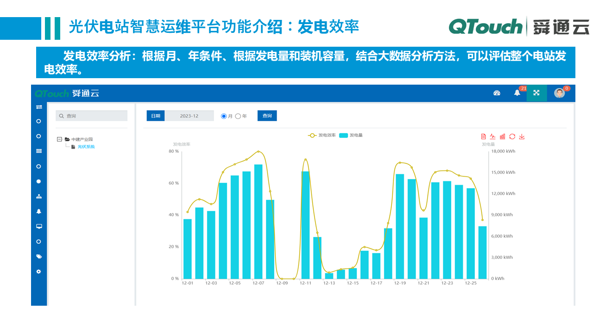593x333 pixels.
Task: Refresh the chart with the red refresh icon
Action: click(x=512, y=136)
